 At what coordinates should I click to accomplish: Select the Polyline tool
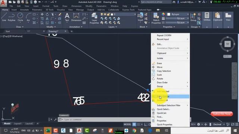click(x=12, y=17)
